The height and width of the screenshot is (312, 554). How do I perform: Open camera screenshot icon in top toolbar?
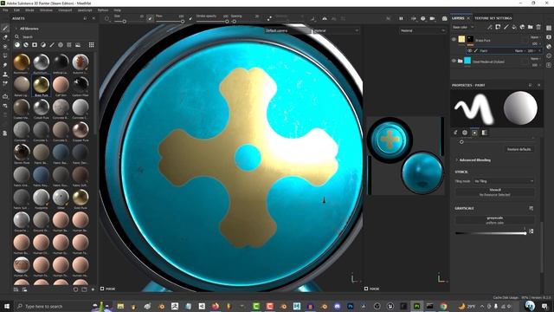point(444,18)
